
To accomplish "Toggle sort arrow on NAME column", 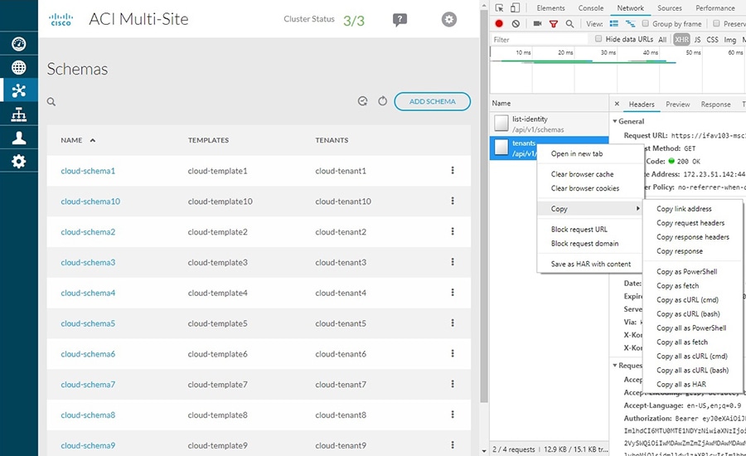I will (x=93, y=140).
